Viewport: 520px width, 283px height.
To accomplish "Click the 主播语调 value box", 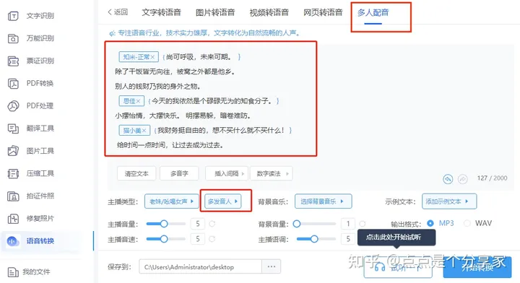I will point(348,239).
